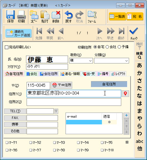Select the abc index entry
147x160 pixels.
click(140, 141)
